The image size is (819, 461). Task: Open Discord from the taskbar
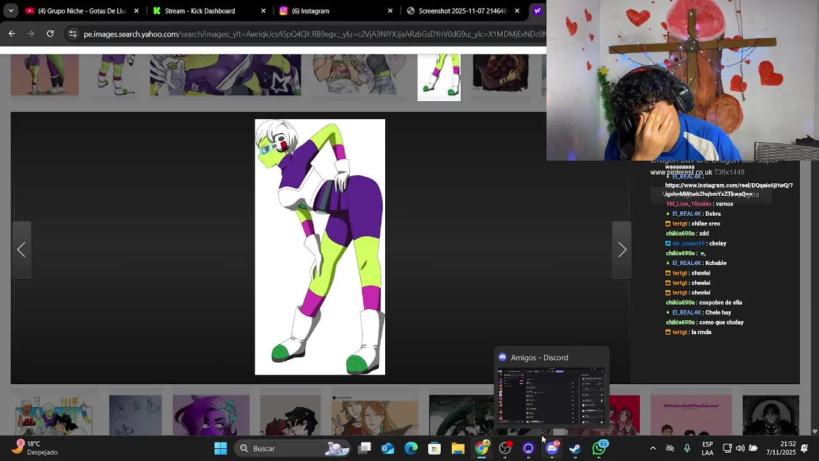click(x=552, y=448)
